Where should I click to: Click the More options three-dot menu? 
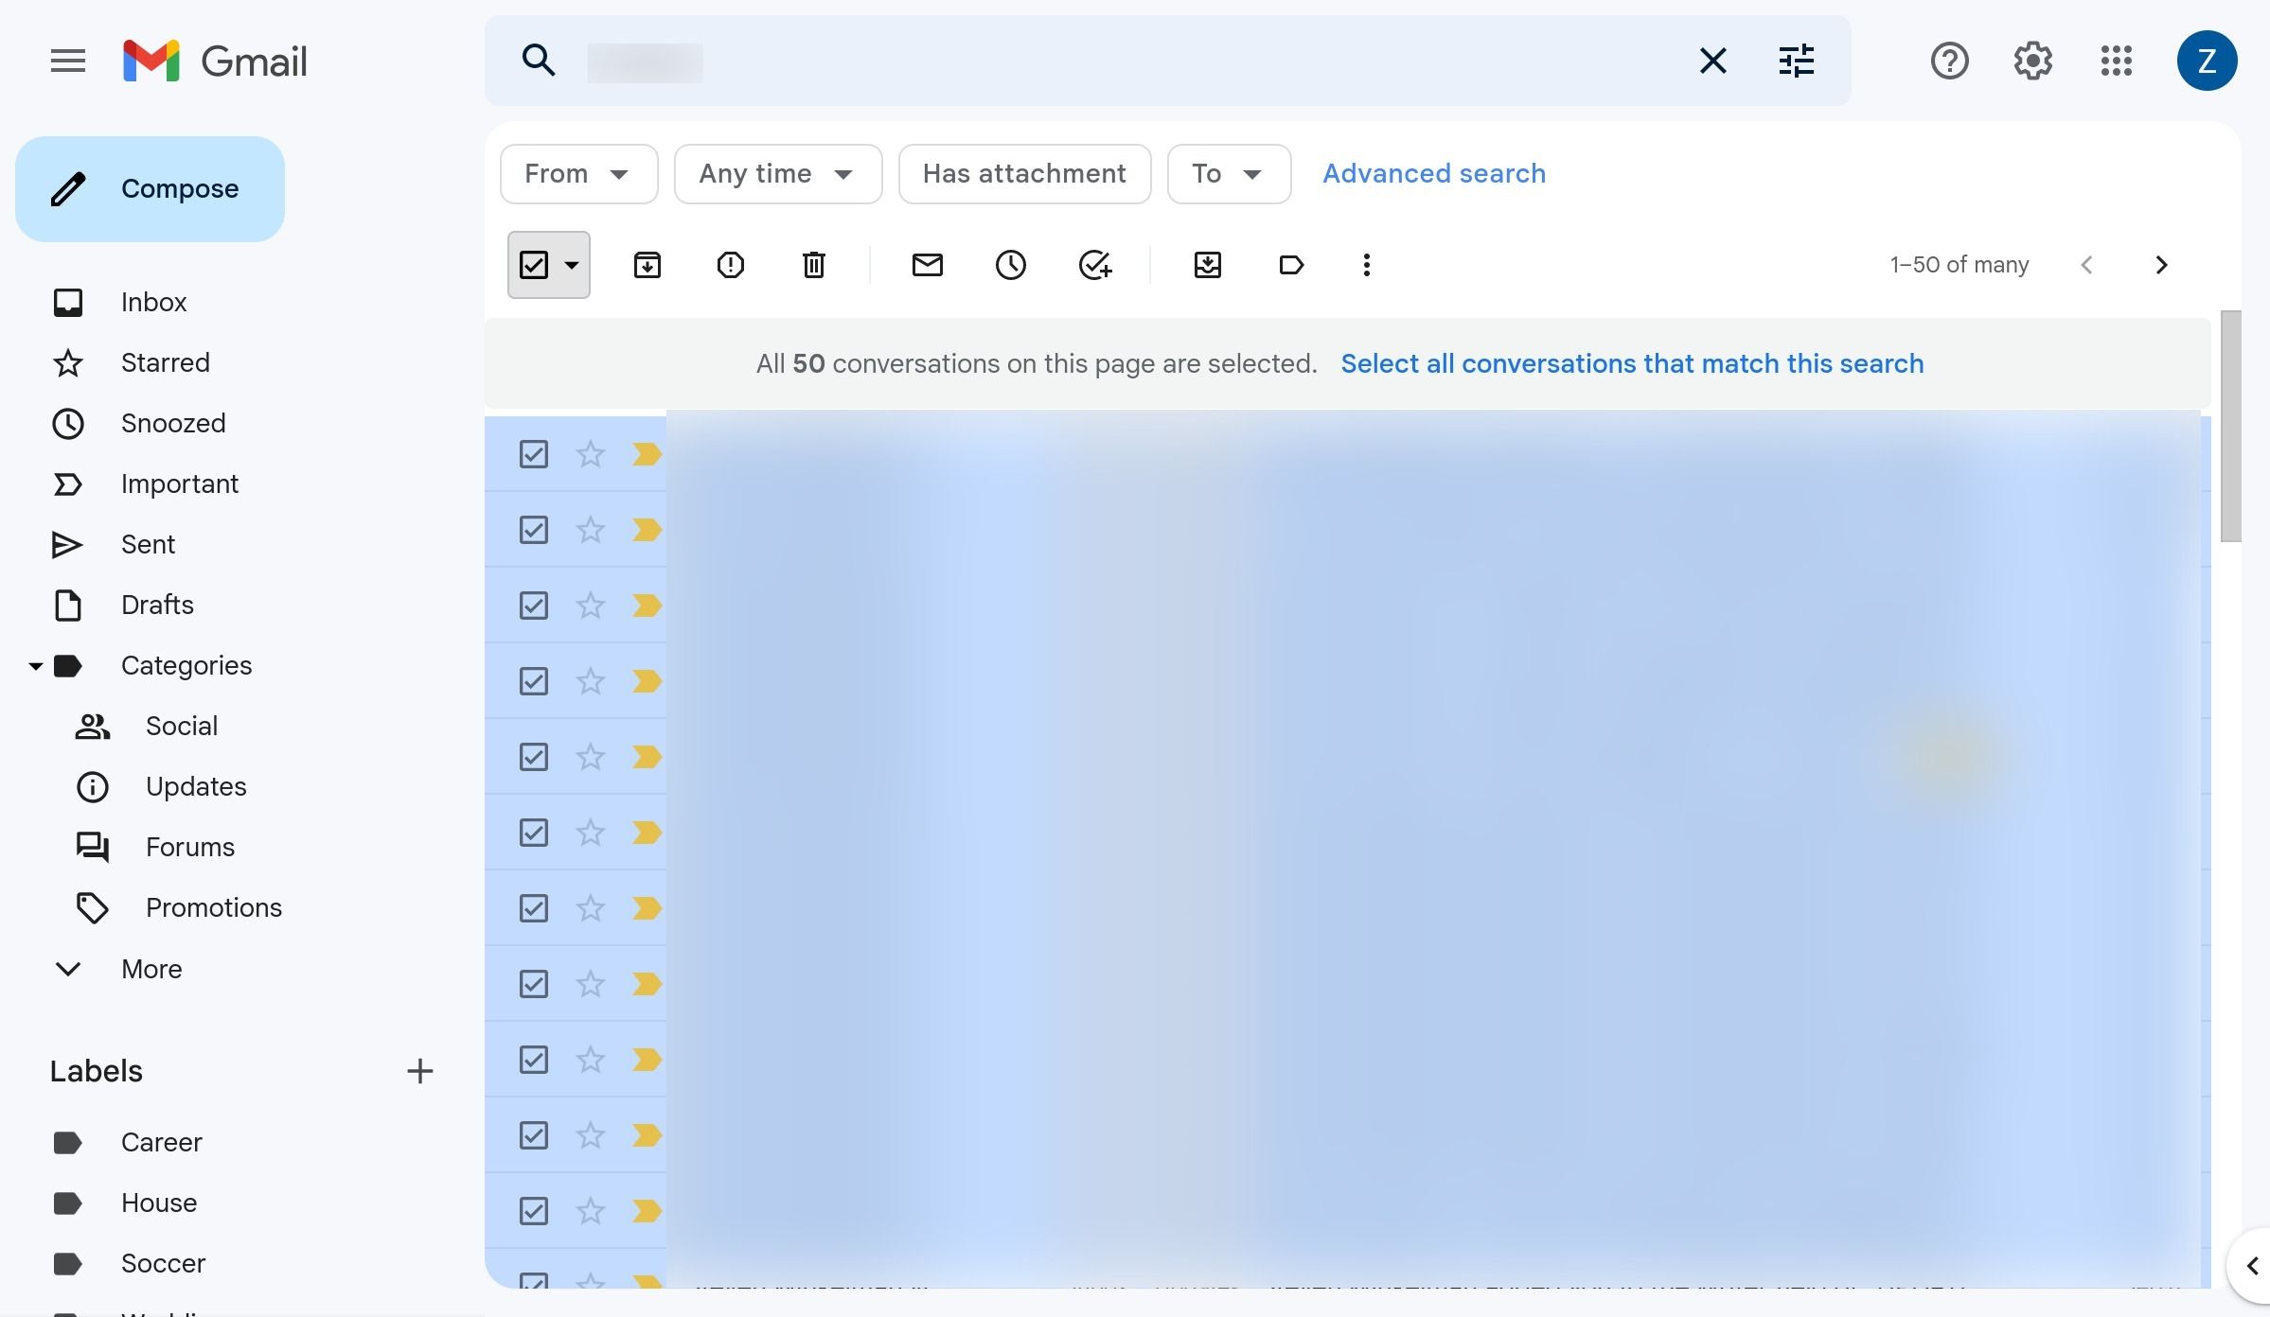[1363, 265]
